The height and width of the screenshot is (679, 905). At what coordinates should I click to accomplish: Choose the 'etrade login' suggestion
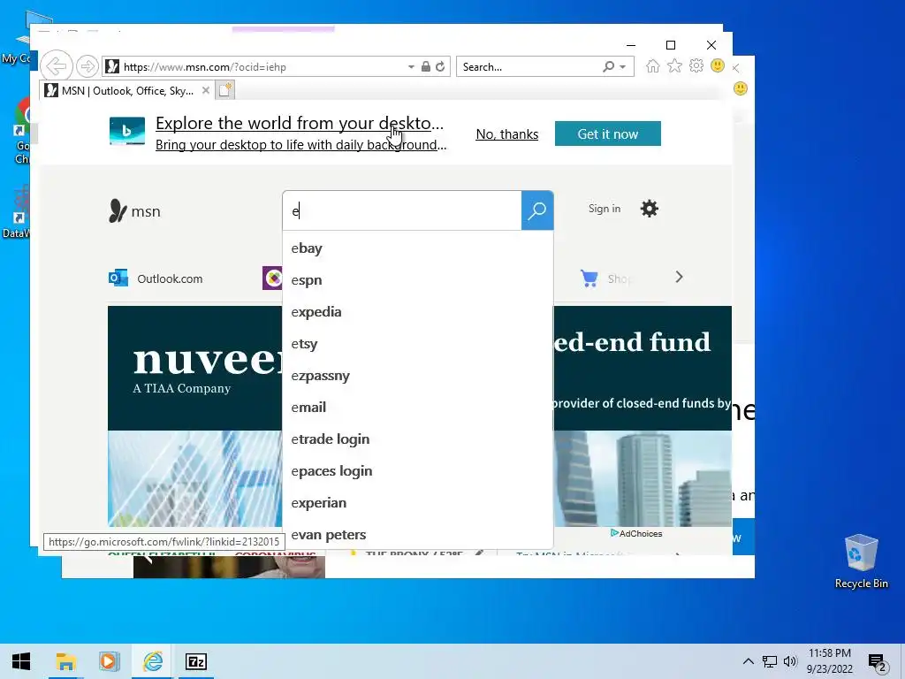(x=418, y=439)
